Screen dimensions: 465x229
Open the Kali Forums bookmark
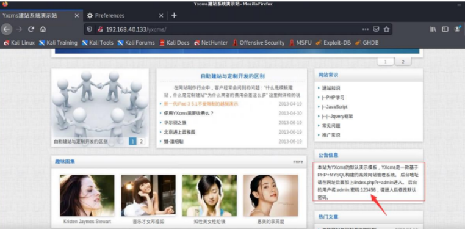136,43
